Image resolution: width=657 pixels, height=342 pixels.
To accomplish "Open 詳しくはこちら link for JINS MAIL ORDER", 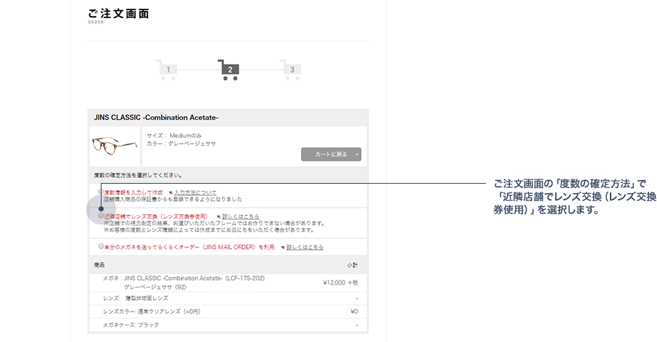I will pos(305,247).
